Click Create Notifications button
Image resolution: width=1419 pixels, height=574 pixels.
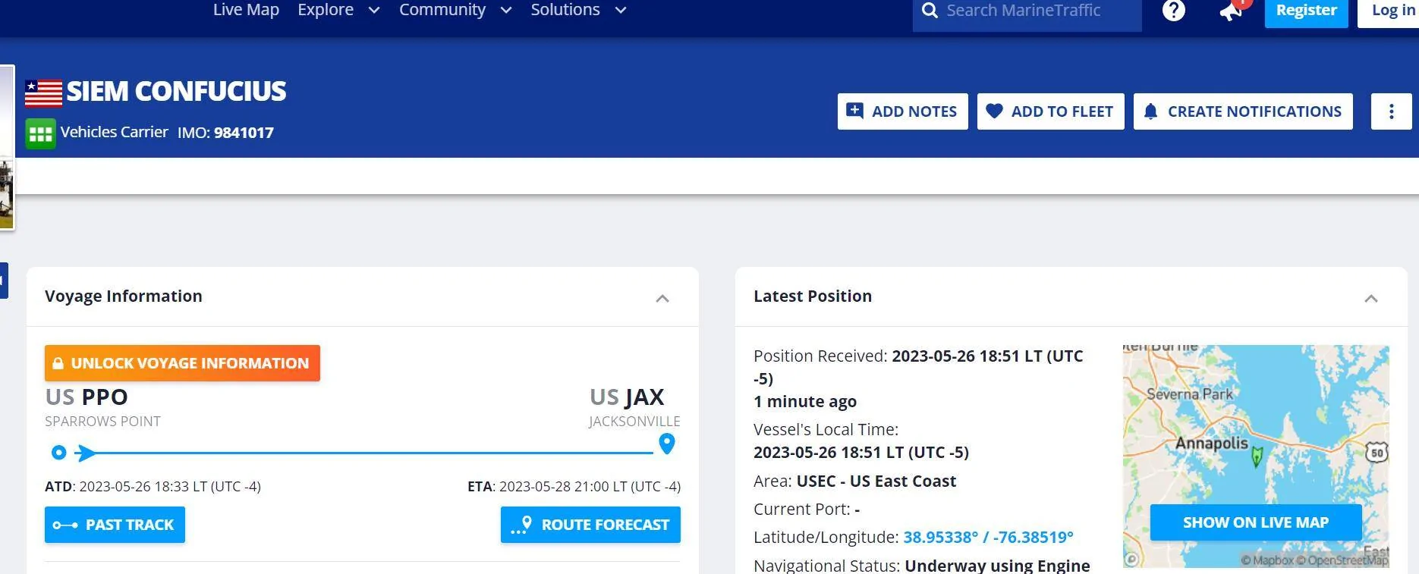point(1243,111)
